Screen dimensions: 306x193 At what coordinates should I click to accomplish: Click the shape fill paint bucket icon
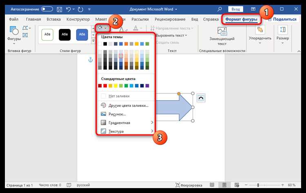click(100, 28)
